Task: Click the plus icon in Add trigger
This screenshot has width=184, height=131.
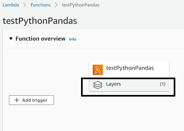Action: point(17,100)
